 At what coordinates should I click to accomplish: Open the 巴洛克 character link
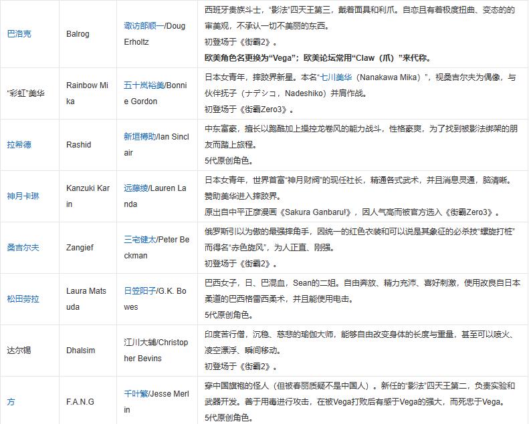[x=19, y=34]
